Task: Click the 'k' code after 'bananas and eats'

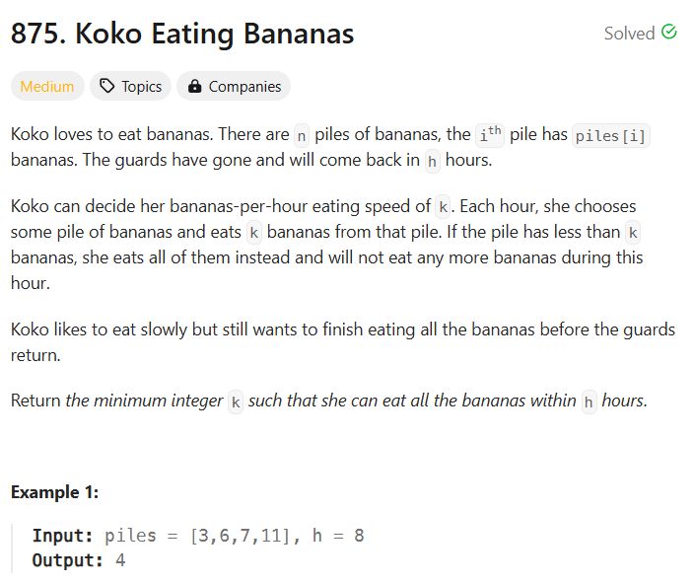Action: coord(254,233)
